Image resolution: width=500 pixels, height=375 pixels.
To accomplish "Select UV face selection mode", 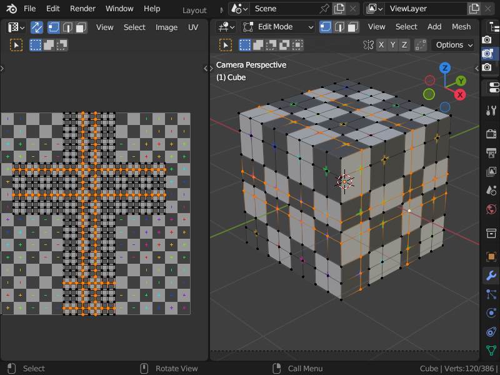I will tap(81, 27).
